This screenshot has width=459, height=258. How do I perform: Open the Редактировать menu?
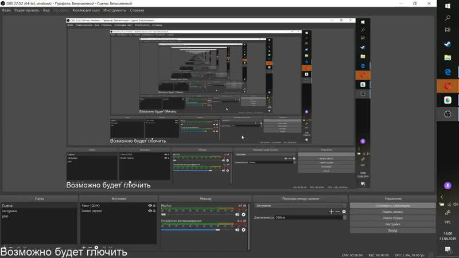pyautogui.click(x=26, y=10)
